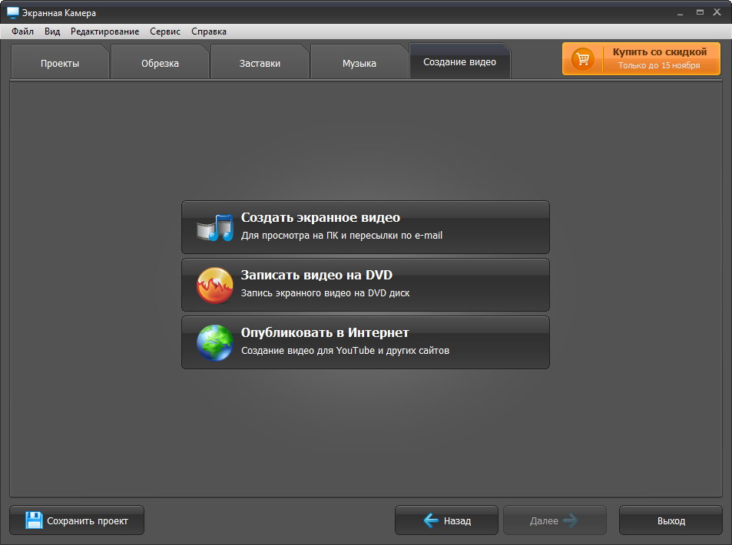The height and width of the screenshot is (545, 732).
Task: Select the Создание видео tab
Action: pos(460,61)
